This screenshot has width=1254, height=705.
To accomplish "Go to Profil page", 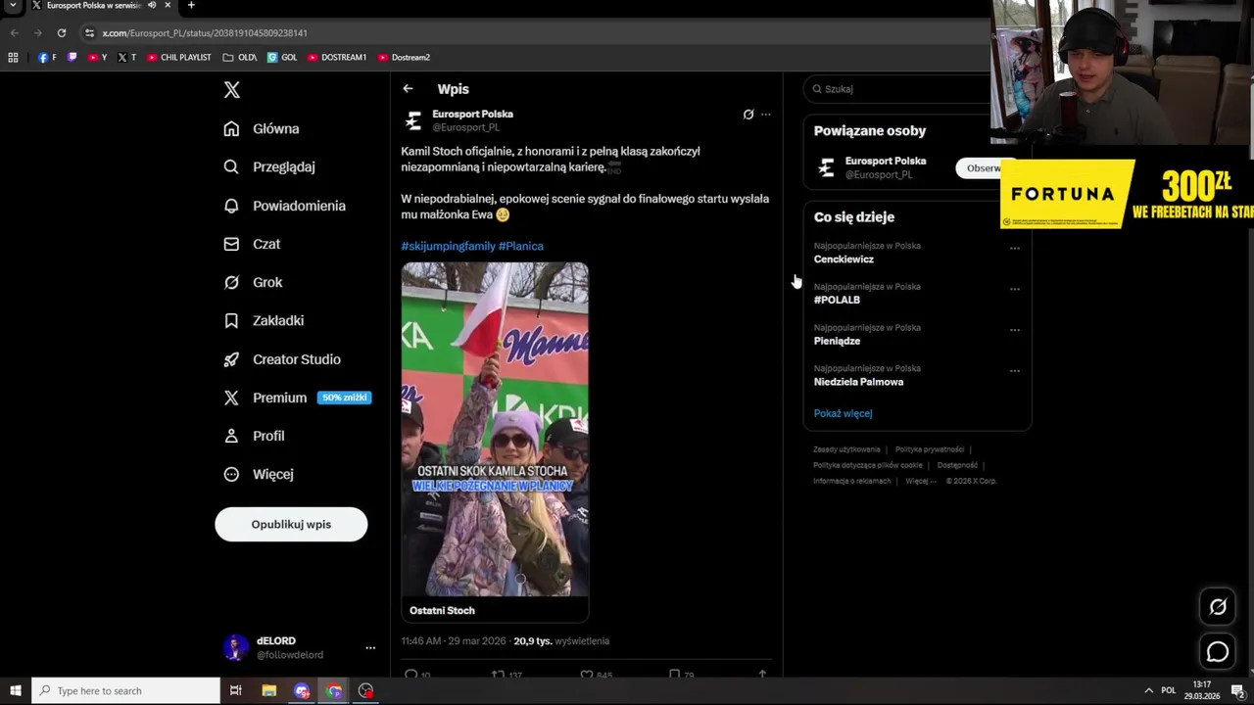I will [254, 436].
